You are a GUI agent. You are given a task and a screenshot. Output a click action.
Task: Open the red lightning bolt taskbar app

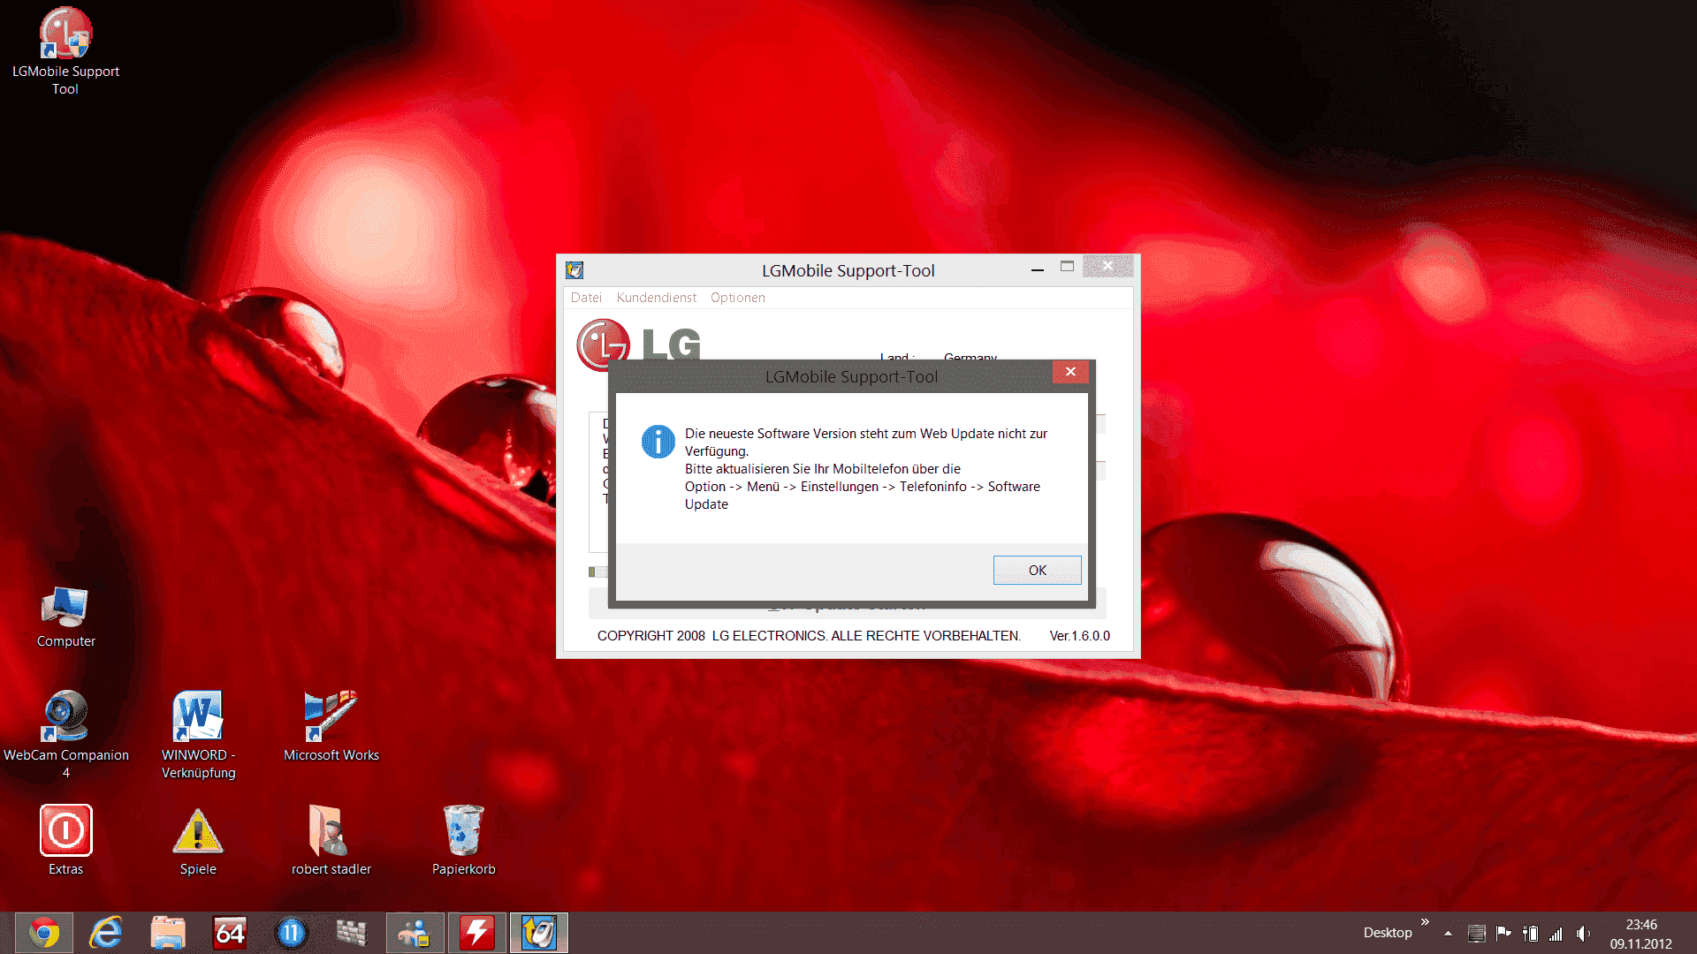pyautogui.click(x=477, y=933)
